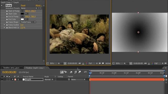Open the Normal blending mode dropdown
168x94 pixels.
tap(49, 79)
